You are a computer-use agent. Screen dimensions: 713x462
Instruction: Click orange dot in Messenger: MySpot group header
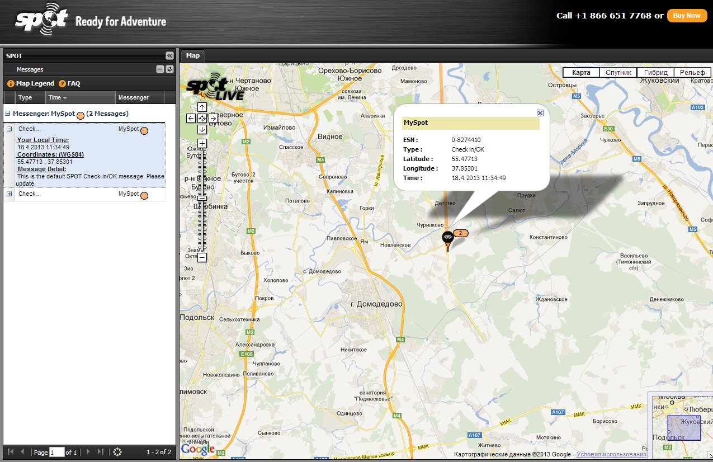81,116
